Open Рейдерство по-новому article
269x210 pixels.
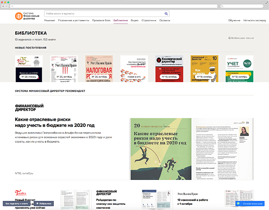[x=111, y=204]
